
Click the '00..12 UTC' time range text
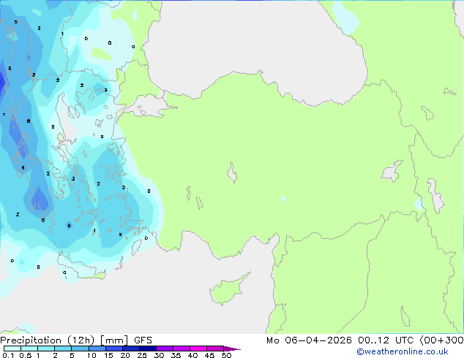[388, 340]
